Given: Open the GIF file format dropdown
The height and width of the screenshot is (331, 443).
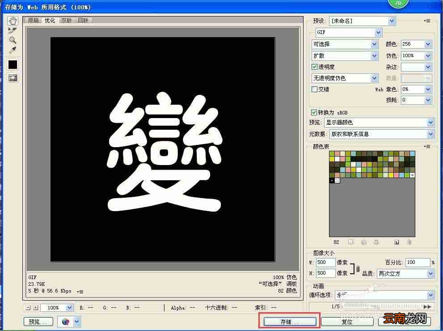Looking at the screenshot, I should [x=349, y=33].
